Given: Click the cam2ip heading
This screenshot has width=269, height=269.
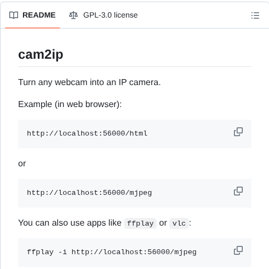Looking at the screenshot, I should click(x=41, y=54).
